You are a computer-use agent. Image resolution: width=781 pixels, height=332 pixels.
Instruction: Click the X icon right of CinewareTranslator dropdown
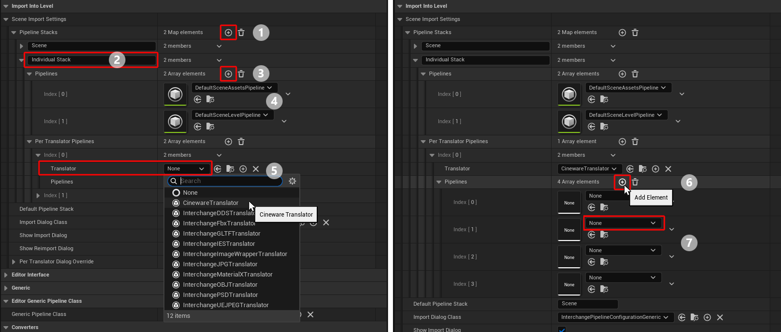pos(668,169)
